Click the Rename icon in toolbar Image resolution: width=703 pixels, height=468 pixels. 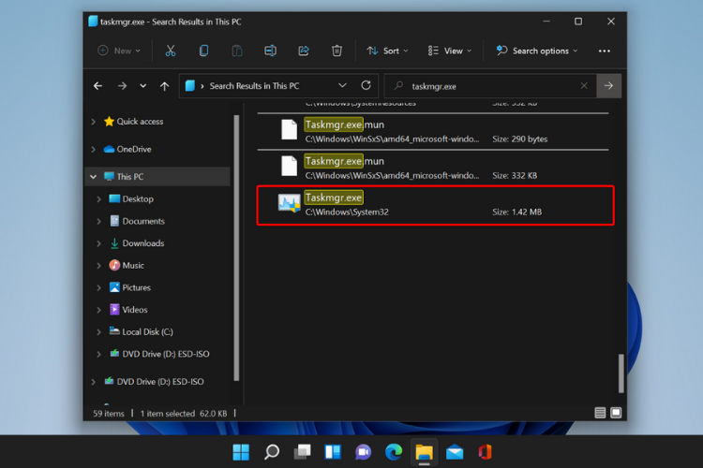point(270,51)
